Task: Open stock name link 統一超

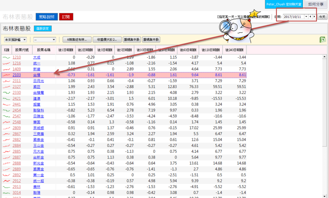Action: 39,181
